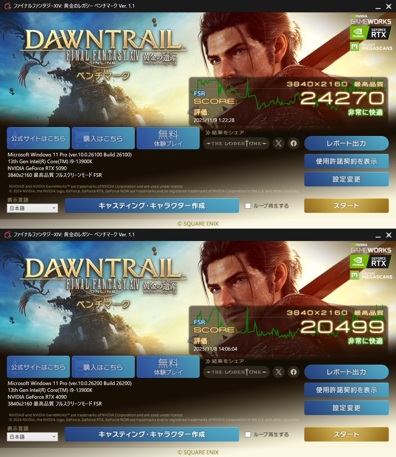Open 設定変更 in the top window

click(346, 179)
